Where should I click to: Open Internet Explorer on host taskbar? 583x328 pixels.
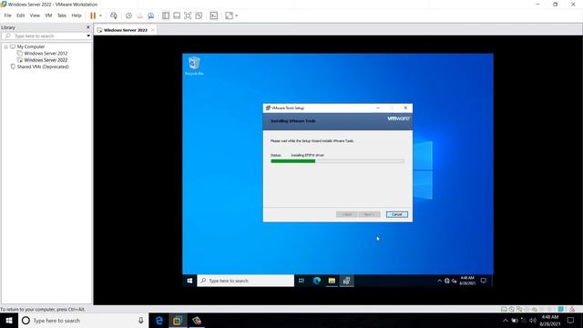coord(159,321)
